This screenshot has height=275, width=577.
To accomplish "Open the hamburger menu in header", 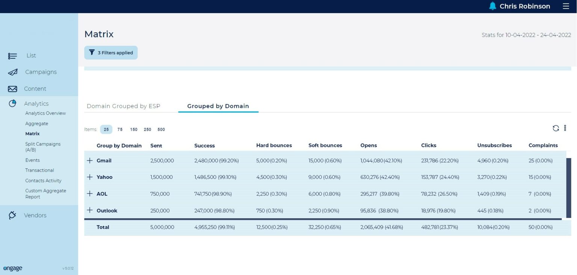I will 566,6.
